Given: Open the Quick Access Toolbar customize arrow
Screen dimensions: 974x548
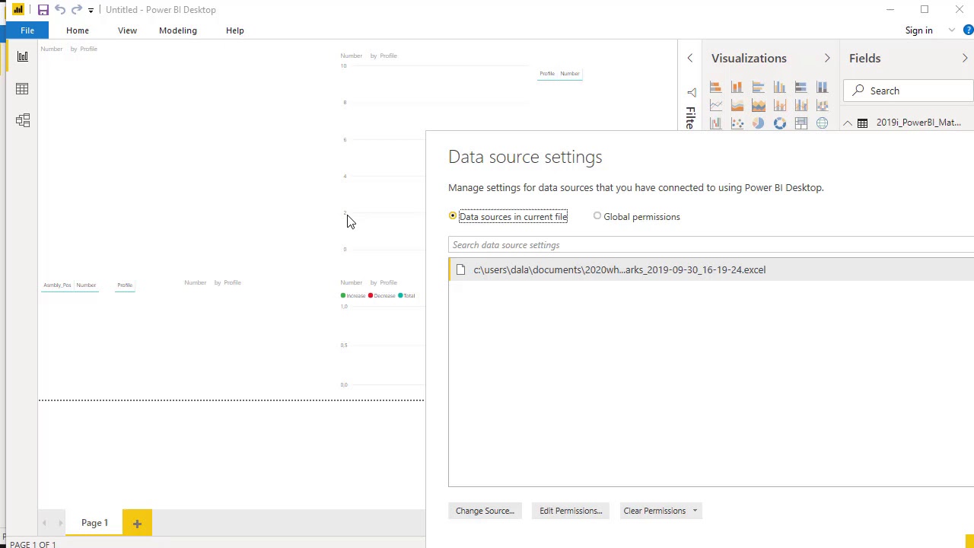Looking at the screenshot, I should pyautogui.click(x=91, y=10).
